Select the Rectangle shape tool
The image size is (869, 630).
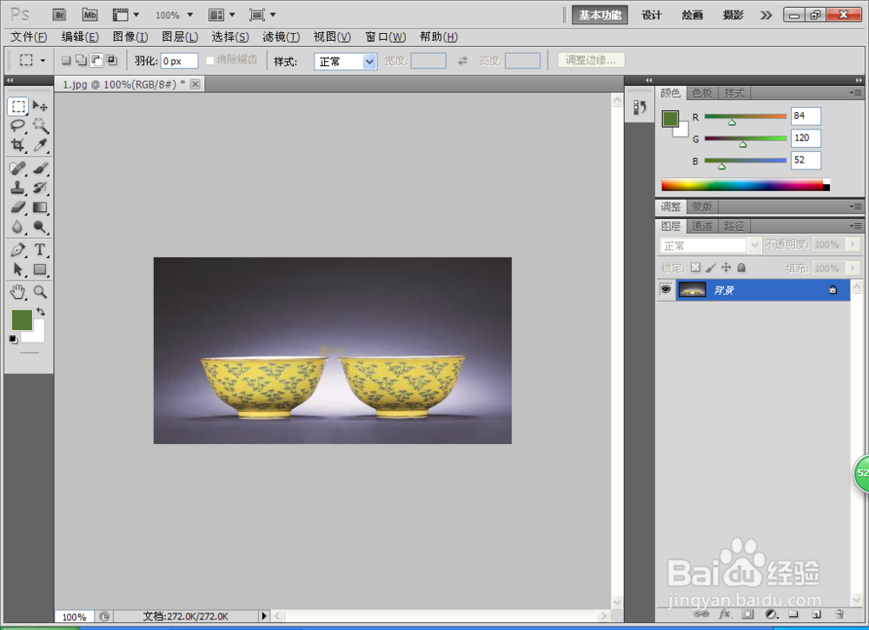pos(40,269)
